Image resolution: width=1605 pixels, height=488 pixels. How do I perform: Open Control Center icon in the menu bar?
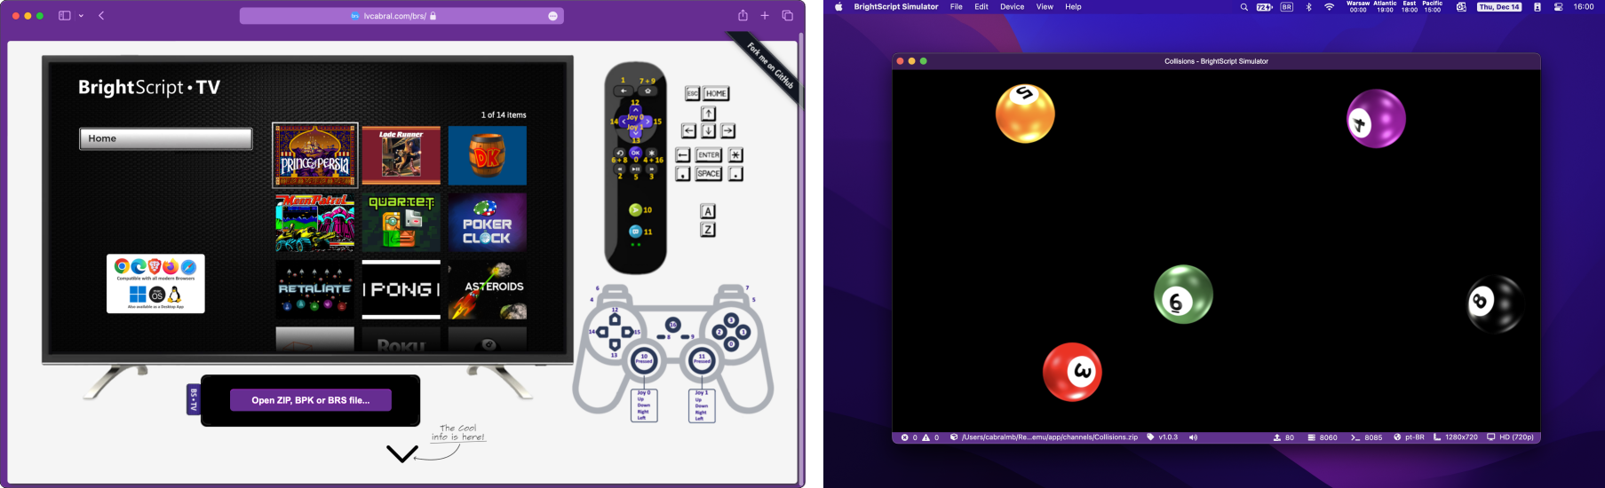pos(1558,6)
